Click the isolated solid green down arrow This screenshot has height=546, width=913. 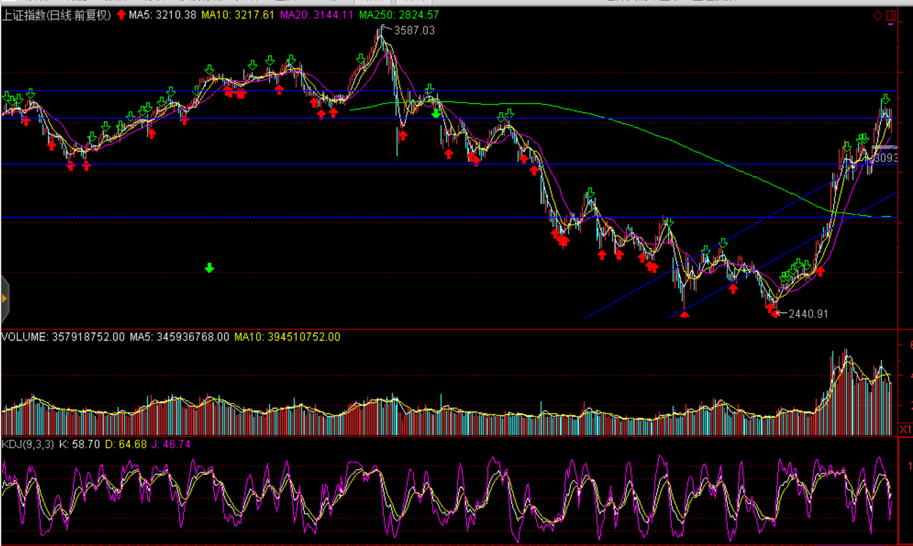(x=209, y=268)
